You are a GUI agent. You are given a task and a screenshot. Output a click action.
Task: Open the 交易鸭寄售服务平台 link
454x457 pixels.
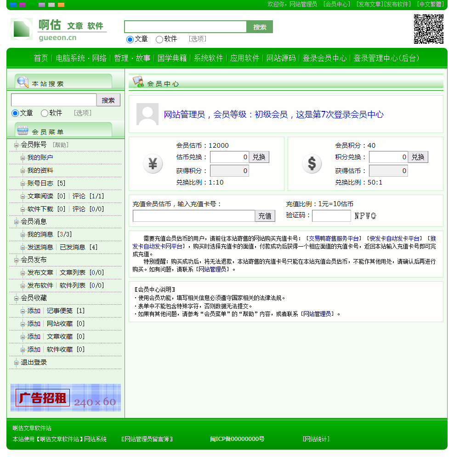click(334, 238)
